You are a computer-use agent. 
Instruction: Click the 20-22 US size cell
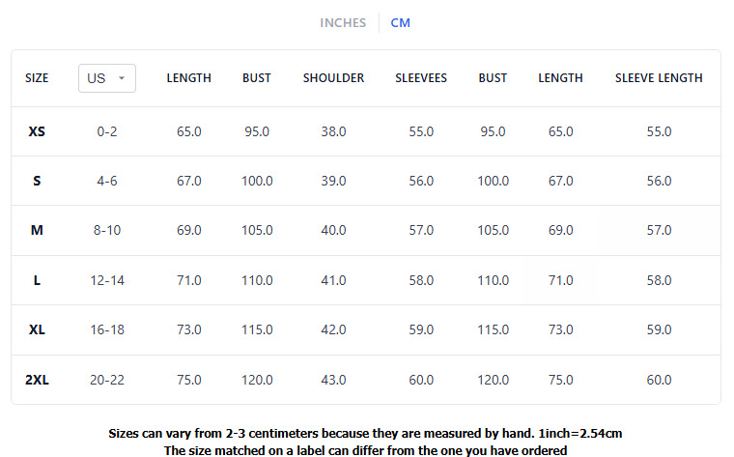(107, 380)
